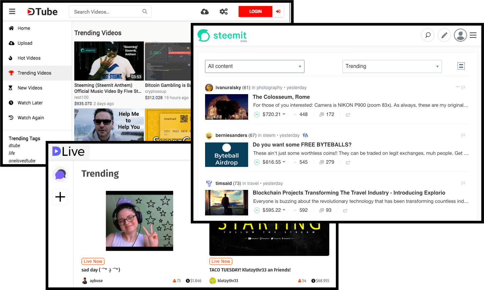Open the All content dropdown
Viewport: 484px width, 290px height.
(255, 66)
